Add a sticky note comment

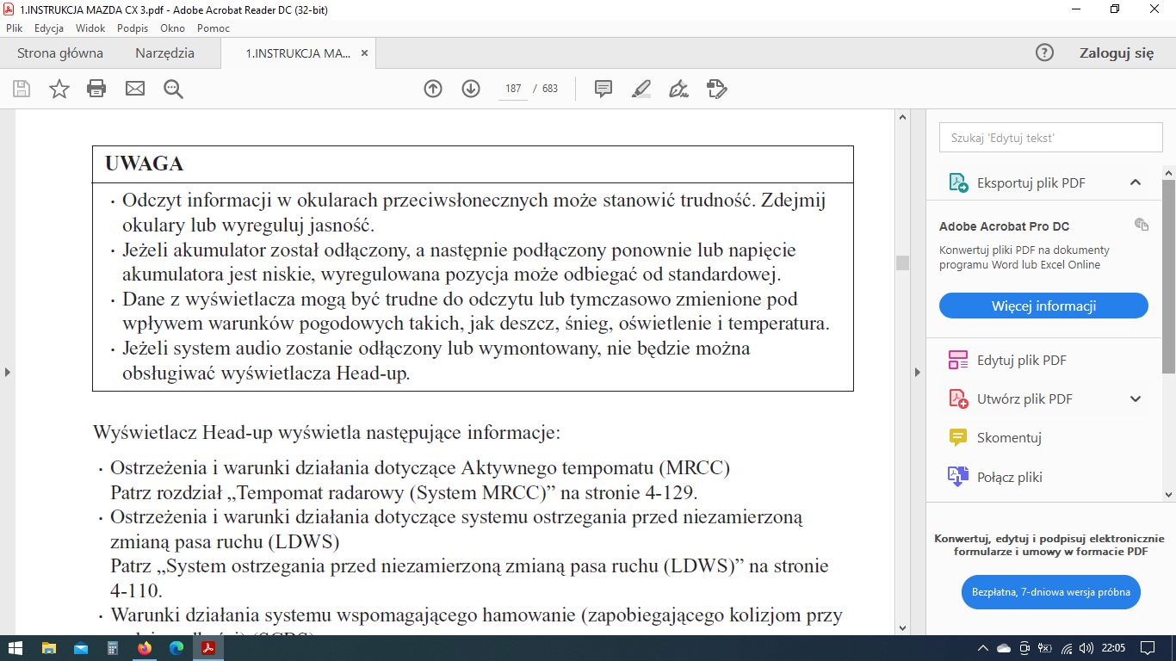click(x=603, y=89)
